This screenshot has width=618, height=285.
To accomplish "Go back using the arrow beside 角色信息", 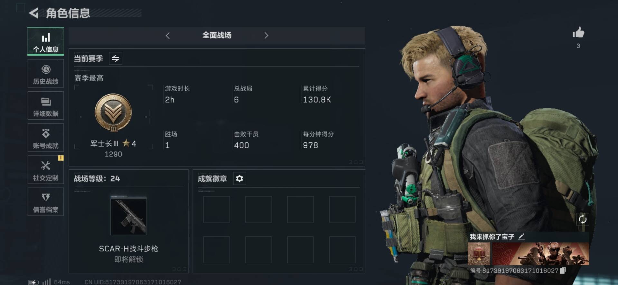I will coord(34,13).
